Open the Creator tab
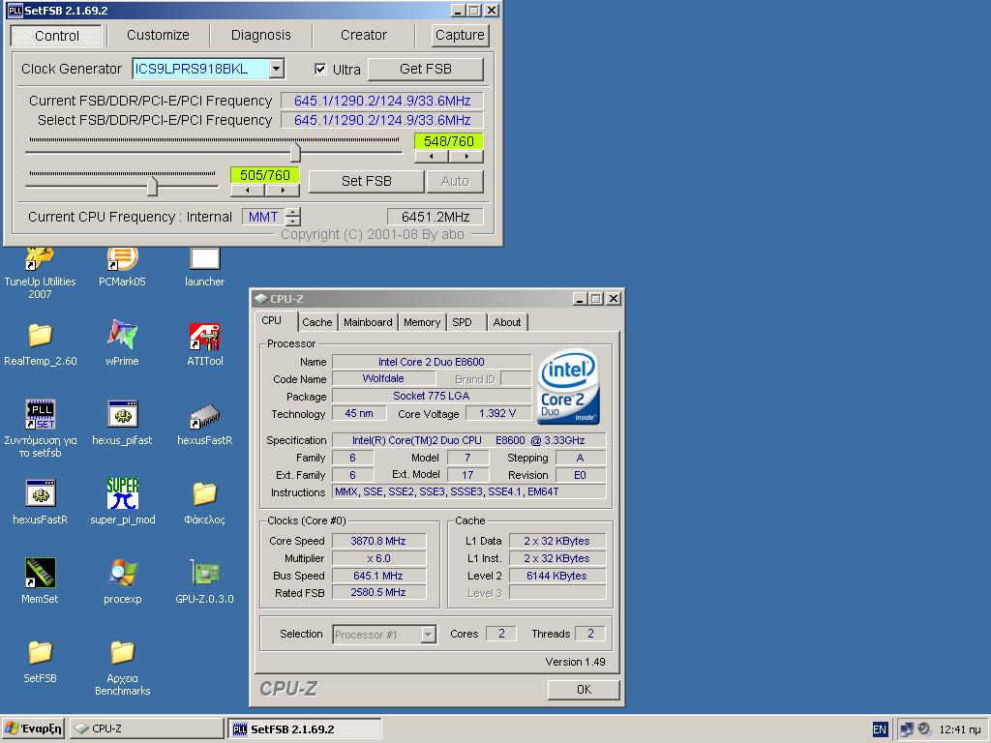The image size is (991, 743). [x=364, y=35]
